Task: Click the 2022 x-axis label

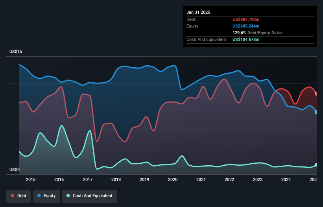Action: click(229, 179)
